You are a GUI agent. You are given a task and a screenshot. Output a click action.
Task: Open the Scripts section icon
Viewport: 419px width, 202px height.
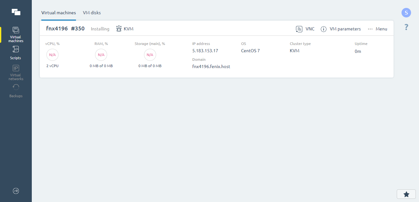tap(16, 49)
